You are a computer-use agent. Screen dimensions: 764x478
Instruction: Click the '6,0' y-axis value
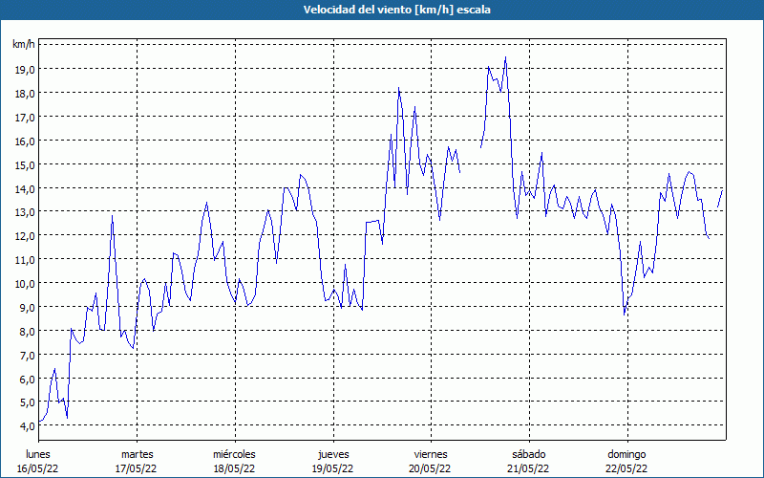coord(27,379)
